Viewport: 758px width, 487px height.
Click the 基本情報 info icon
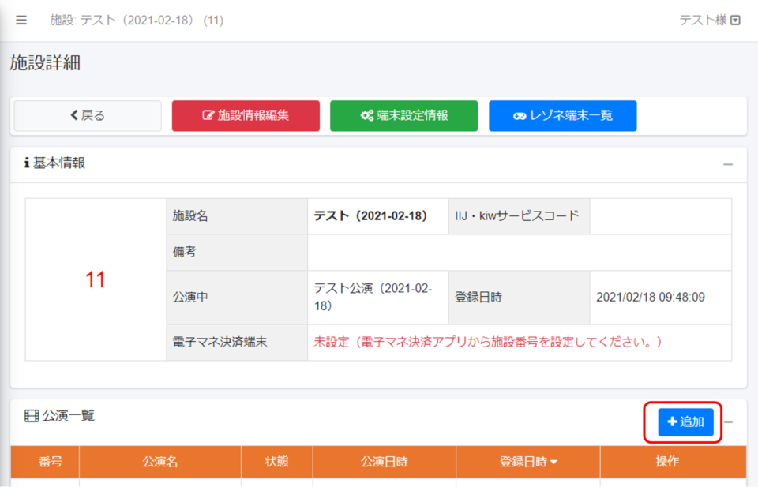27,163
